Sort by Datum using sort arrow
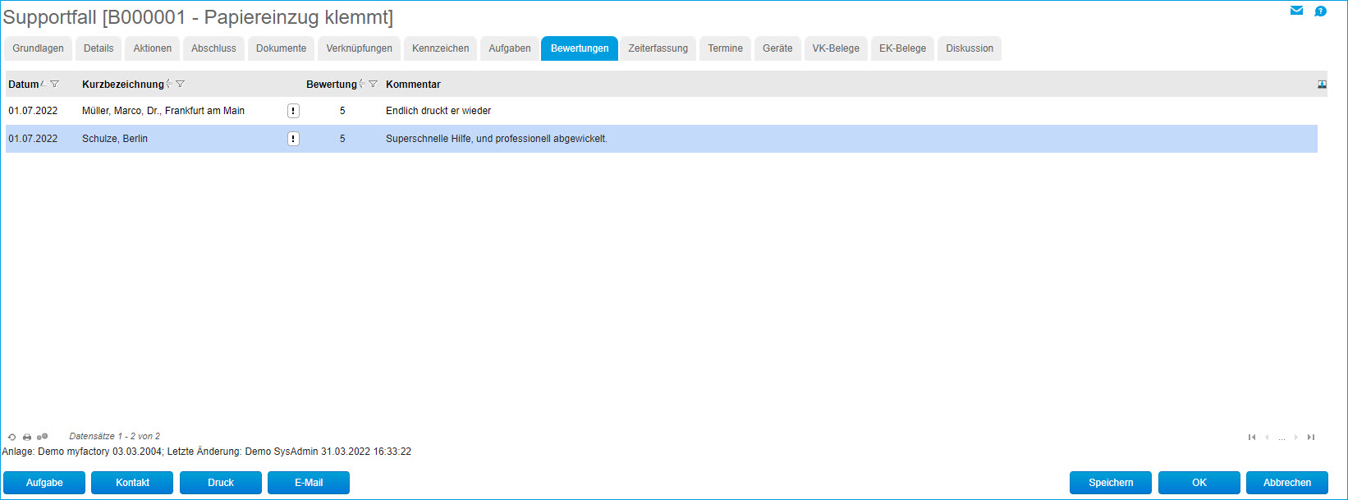The height and width of the screenshot is (500, 1348). click(x=44, y=84)
